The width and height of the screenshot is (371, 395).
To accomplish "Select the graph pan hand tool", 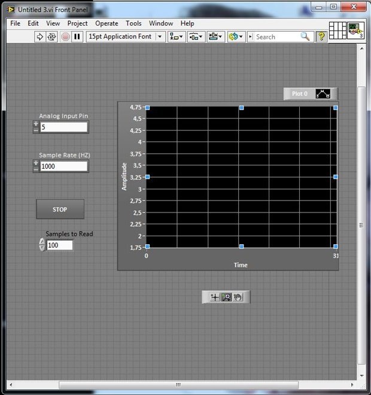I will click(238, 297).
